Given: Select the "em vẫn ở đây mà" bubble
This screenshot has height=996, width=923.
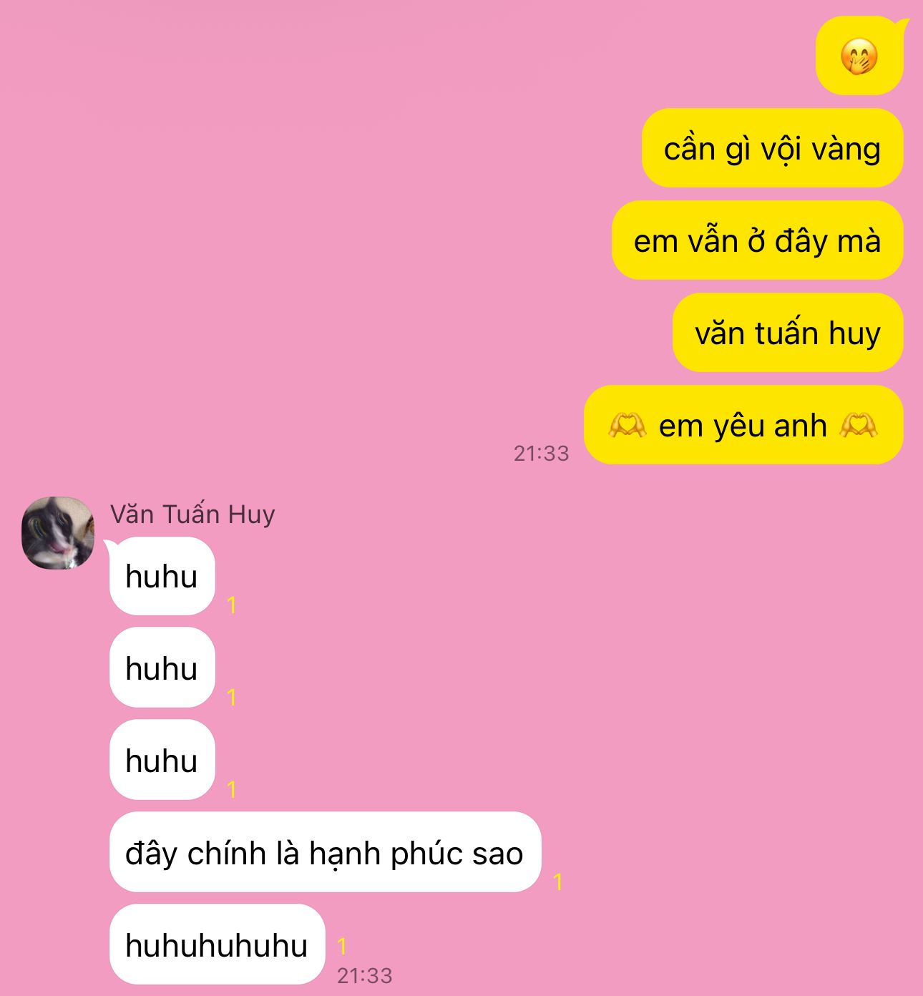Looking at the screenshot, I should (x=757, y=240).
